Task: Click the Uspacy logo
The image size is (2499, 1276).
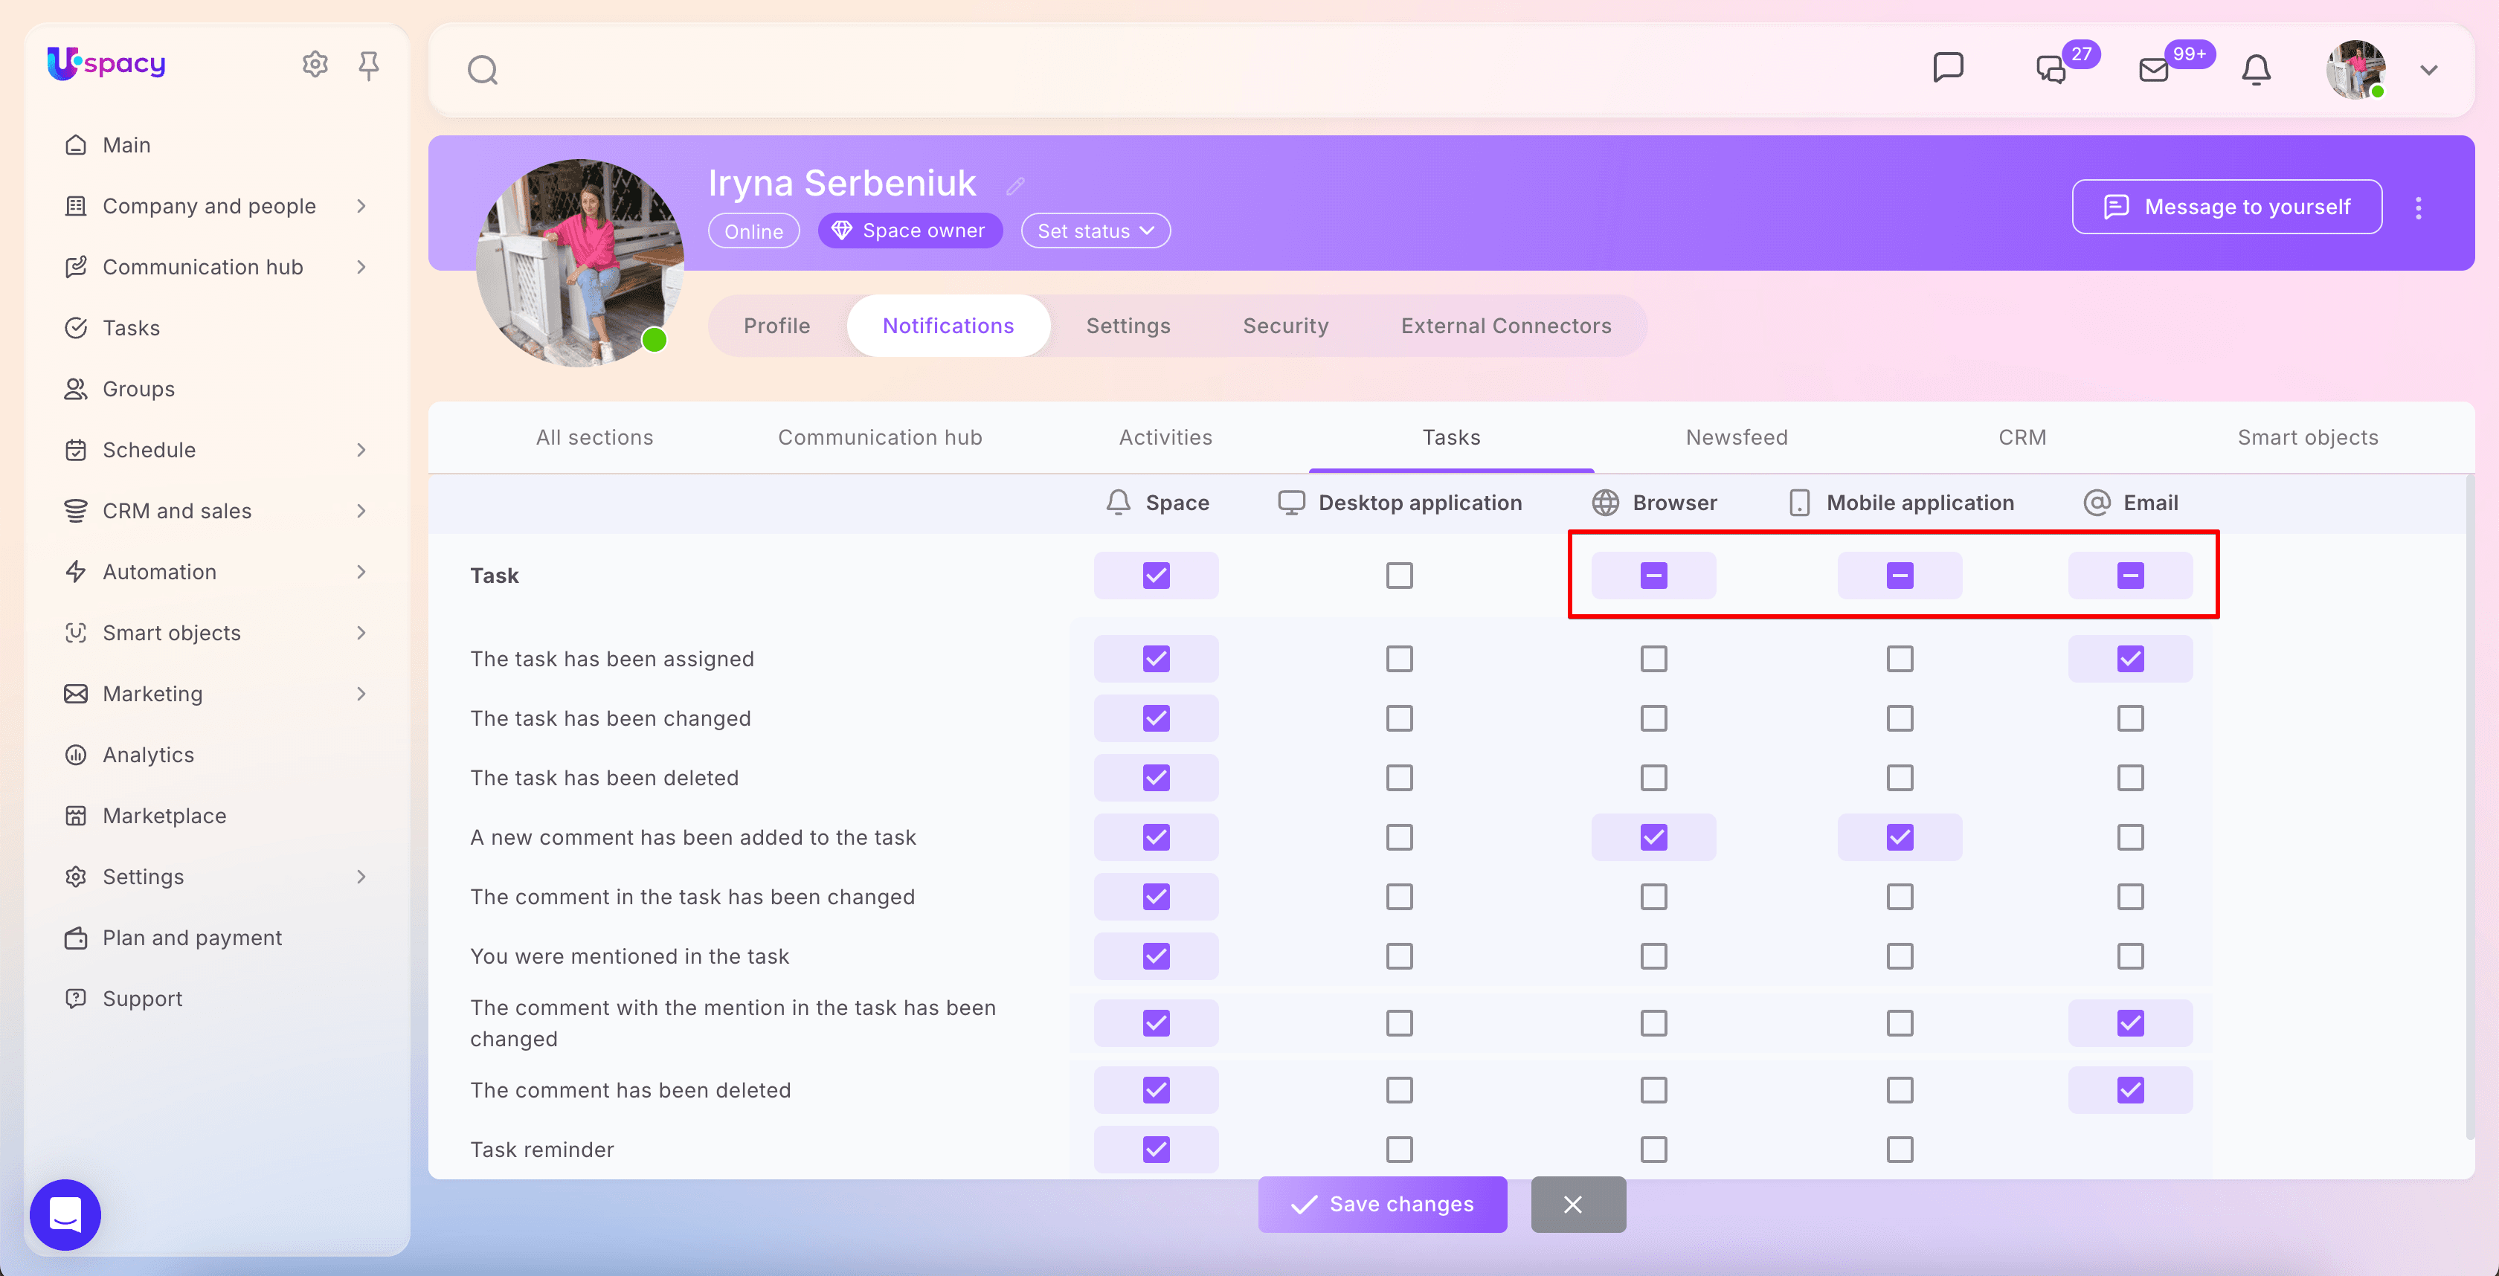Action: coord(106,64)
